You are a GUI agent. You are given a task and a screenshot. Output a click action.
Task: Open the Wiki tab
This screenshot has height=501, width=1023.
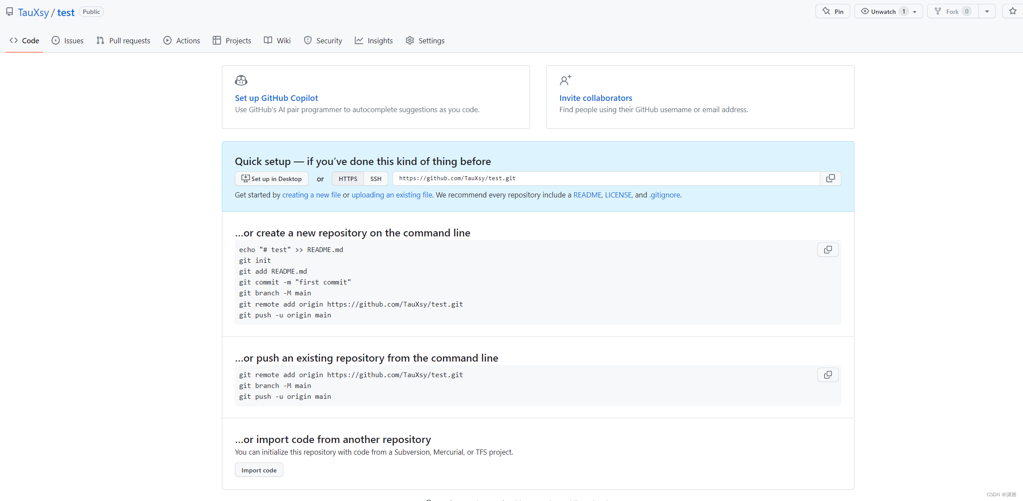[277, 40]
